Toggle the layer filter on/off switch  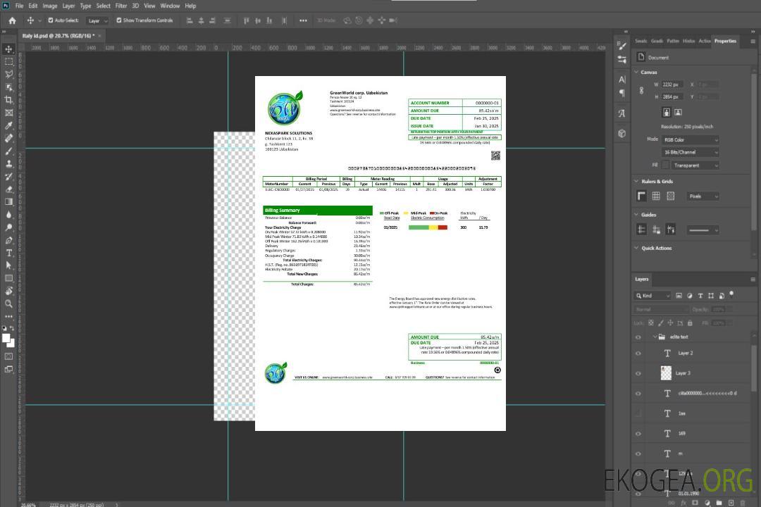731,294
